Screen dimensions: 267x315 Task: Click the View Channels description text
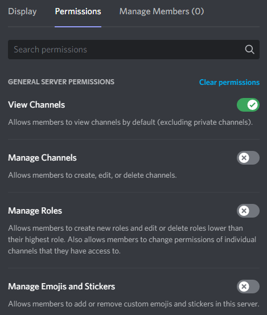pos(130,122)
